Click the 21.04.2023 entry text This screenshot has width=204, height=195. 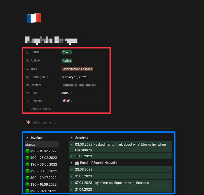pos(83,189)
